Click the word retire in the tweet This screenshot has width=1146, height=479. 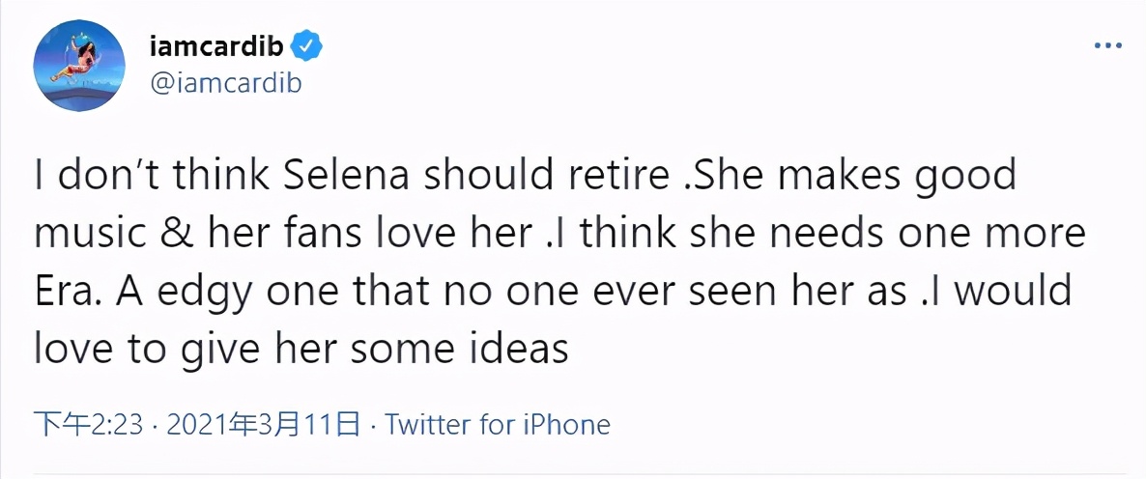click(x=615, y=176)
